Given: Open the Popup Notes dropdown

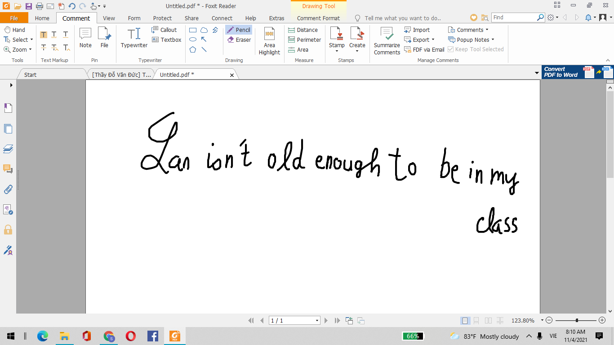Looking at the screenshot, I should click(493, 40).
